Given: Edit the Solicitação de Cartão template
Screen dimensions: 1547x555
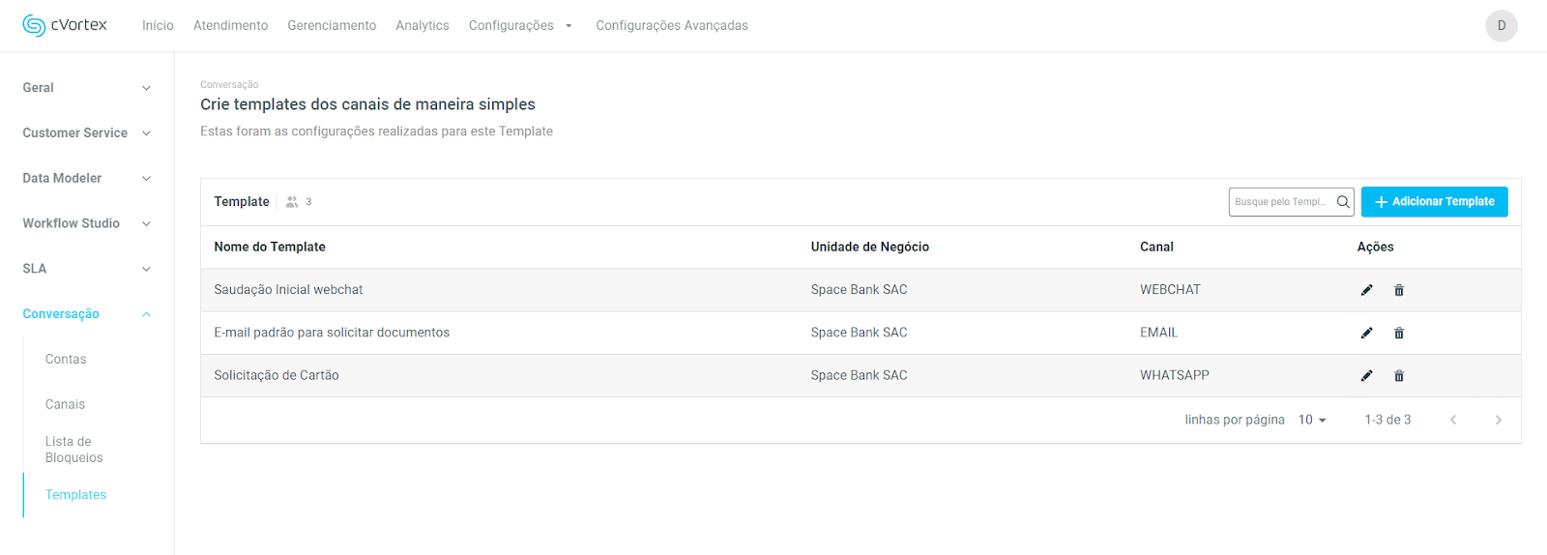Looking at the screenshot, I should [1366, 375].
